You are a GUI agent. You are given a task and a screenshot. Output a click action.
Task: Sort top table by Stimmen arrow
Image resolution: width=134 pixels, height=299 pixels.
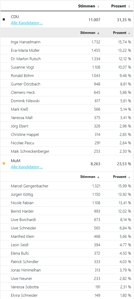click(98, 6)
